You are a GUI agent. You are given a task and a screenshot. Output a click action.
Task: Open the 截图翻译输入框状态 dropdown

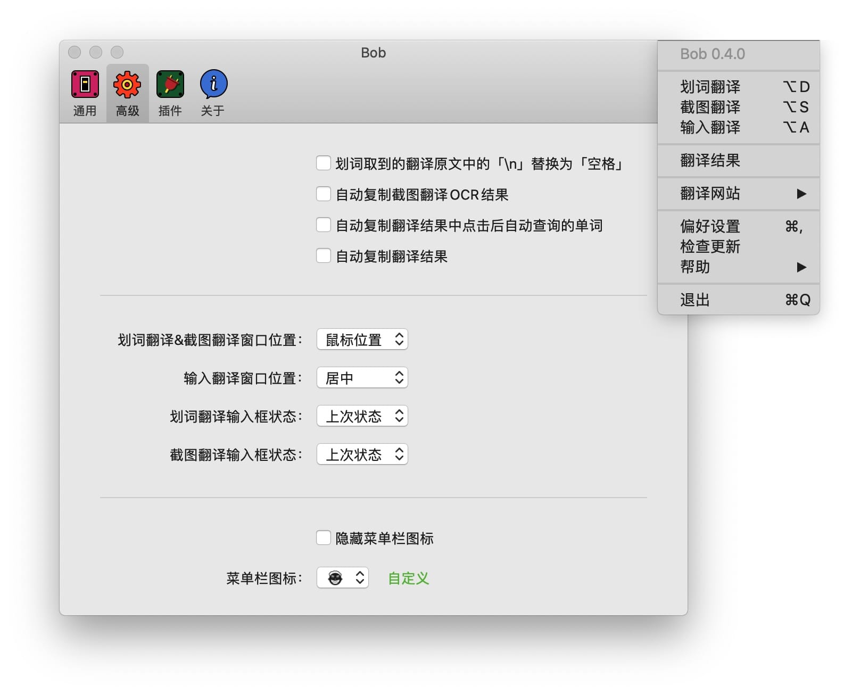coord(362,455)
